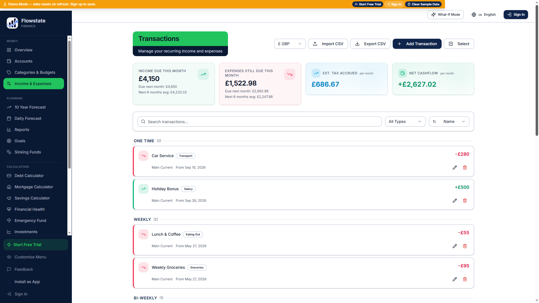Open Overview in the sidebar
The height and width of the screenshot is (303, 539).
click(x=34, y=50)
